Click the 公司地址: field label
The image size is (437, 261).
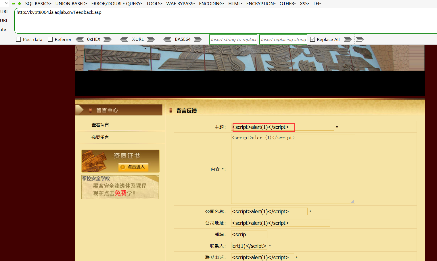click(216, 223)
